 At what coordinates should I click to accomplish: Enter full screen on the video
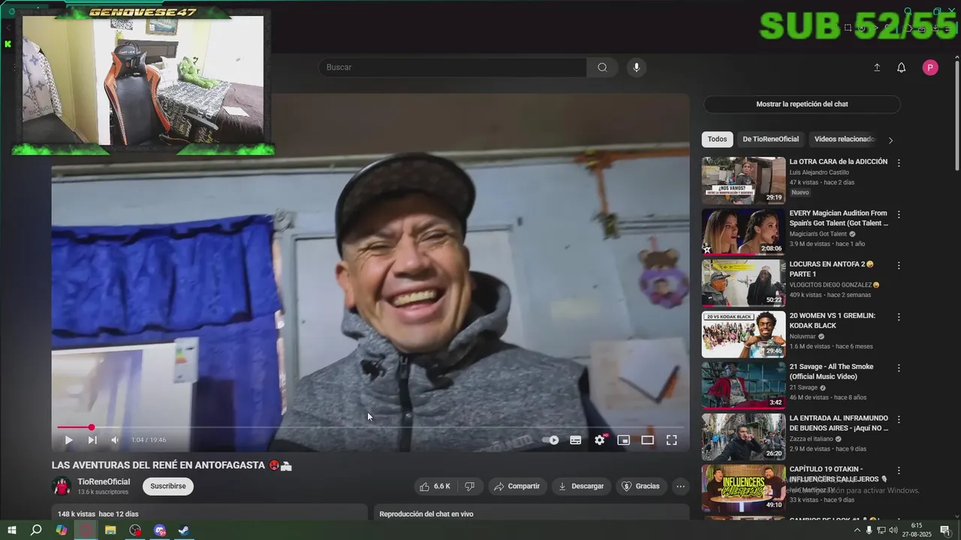[x=672, y=440]
